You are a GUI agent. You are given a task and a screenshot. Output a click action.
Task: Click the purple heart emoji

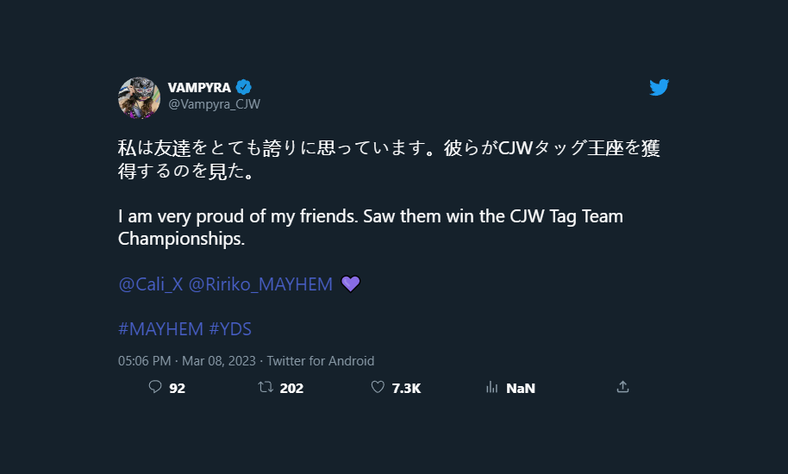tap(350, 284)
